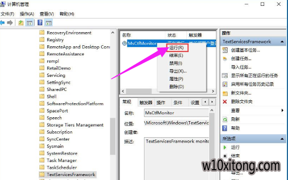Select Storage Tiers Management in the tree
288x180 pixels.
click(75, 125)
